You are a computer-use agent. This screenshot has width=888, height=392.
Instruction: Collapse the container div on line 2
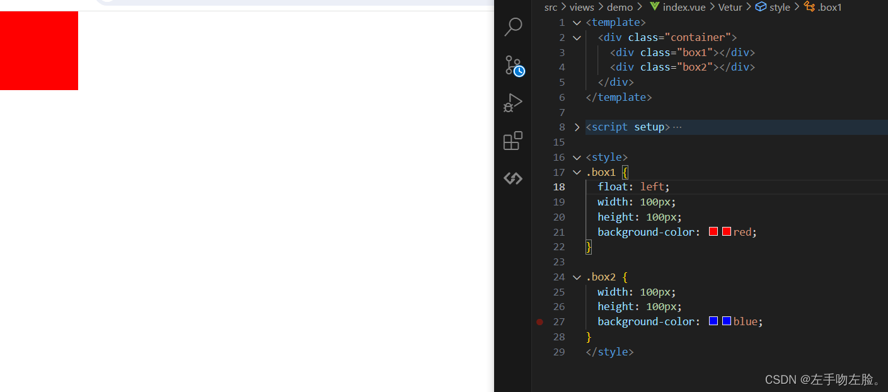[577, 38]
